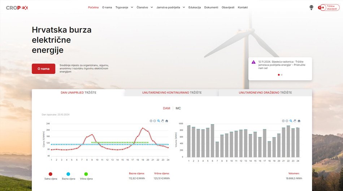Viewport: 343px width, 191px height.
Task: Click Dan isporuke: 23.10.2024 label
Action: [56, 115]
